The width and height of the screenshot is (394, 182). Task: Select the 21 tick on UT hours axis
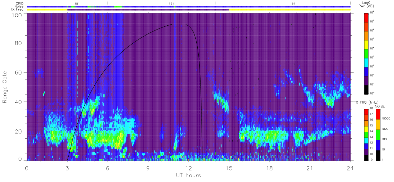(310, 168)
